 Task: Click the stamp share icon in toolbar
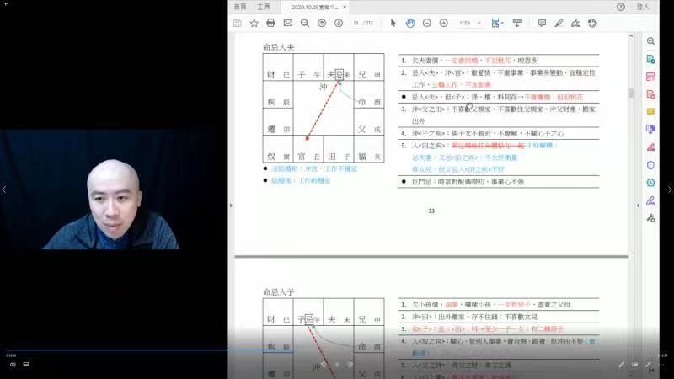(x=593, y=24)
